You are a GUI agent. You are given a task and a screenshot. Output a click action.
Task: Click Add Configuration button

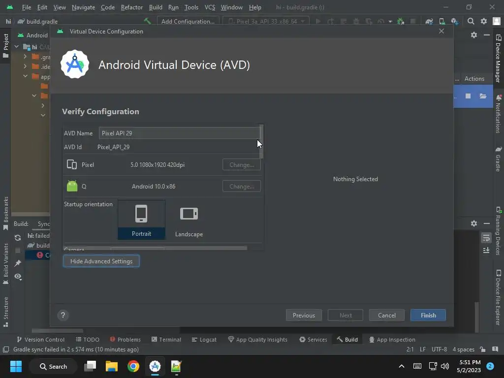click(188, 21)
